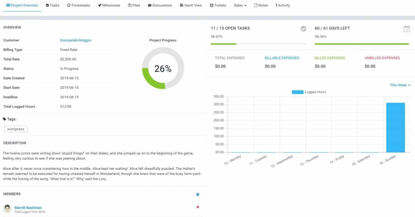The width and height of the screenshot is (415, 217).
Task: Open the Gantt View tab
Action: (x=191, y=6)
